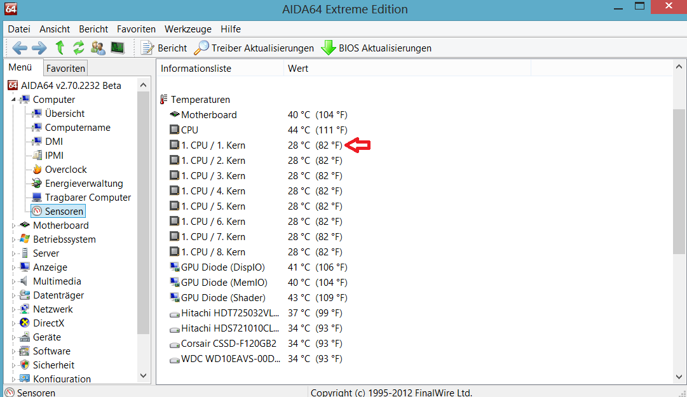This screenshot has height=397, width=687.
Task: Expand the Motherboard tree node
Action: 13,226
